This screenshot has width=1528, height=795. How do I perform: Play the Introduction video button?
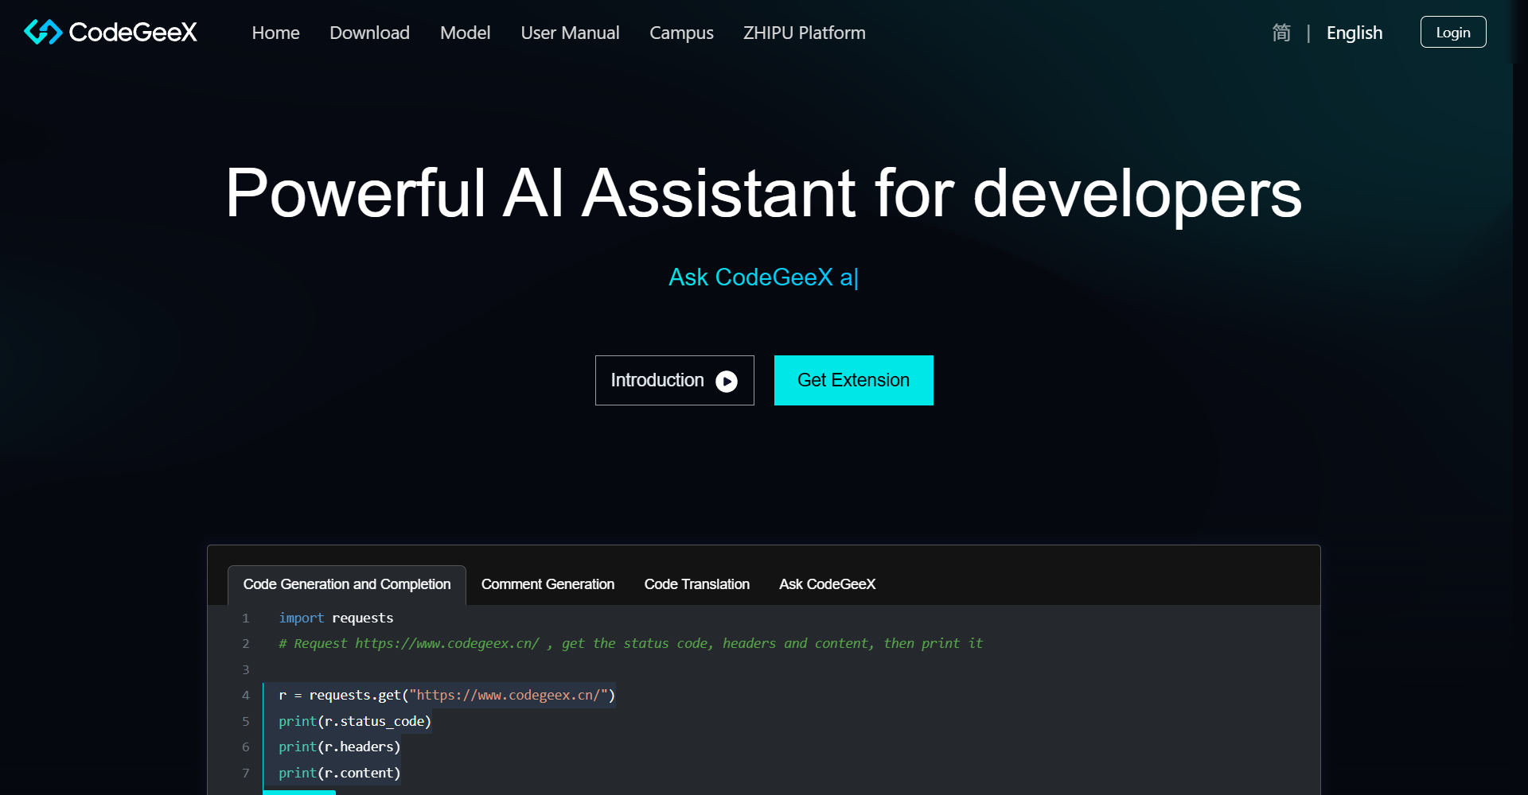674,380
